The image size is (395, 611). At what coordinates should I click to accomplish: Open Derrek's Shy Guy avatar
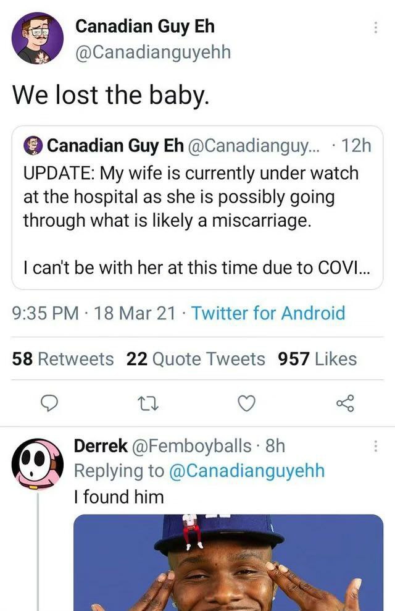[x=38, y=464]
